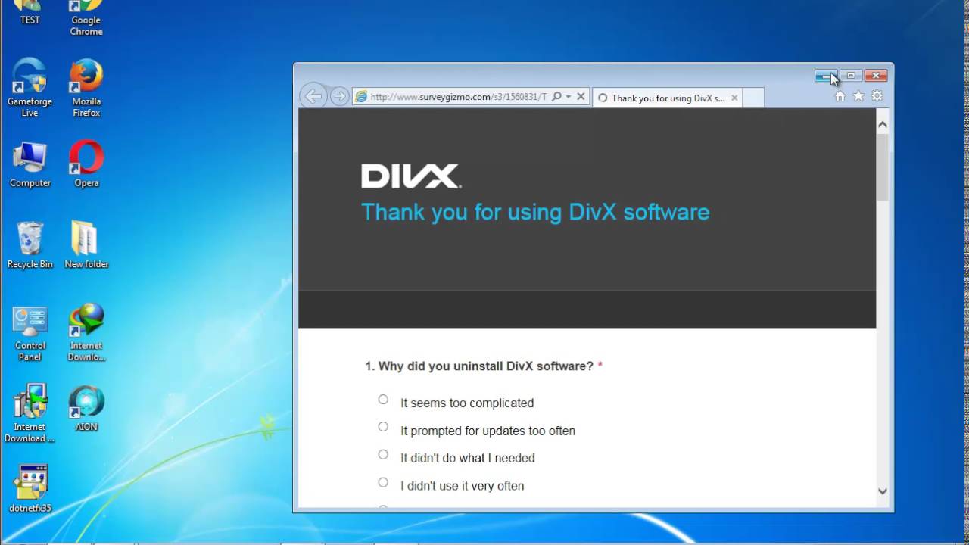Open Gameforge Live desktop icon

point(30,87)
